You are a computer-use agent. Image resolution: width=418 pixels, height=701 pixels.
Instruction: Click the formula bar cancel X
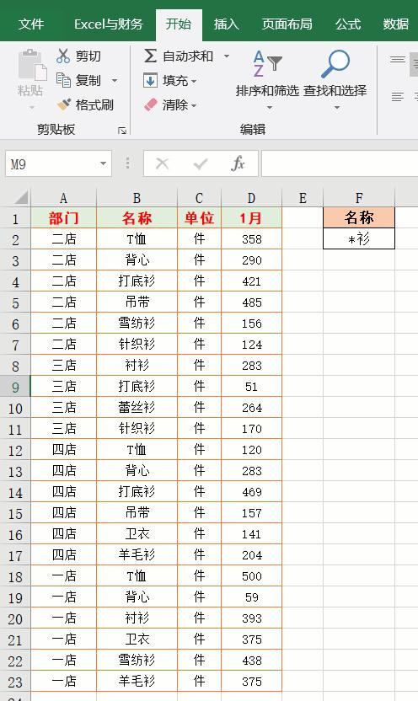click(162, 164)
